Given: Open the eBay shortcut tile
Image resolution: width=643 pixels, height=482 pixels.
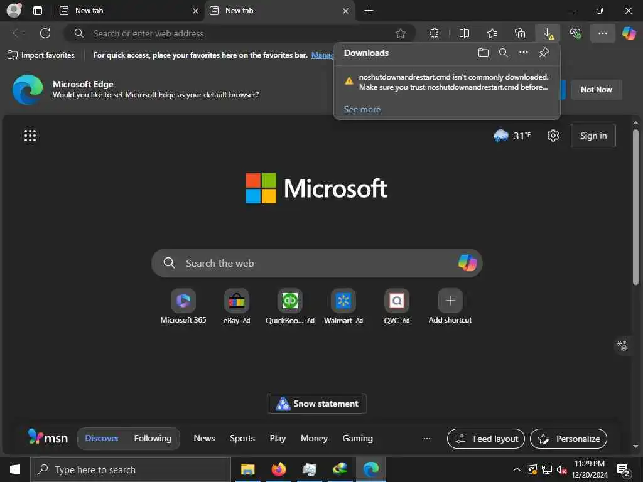Looking at the screenshot, I should point(237,306).
